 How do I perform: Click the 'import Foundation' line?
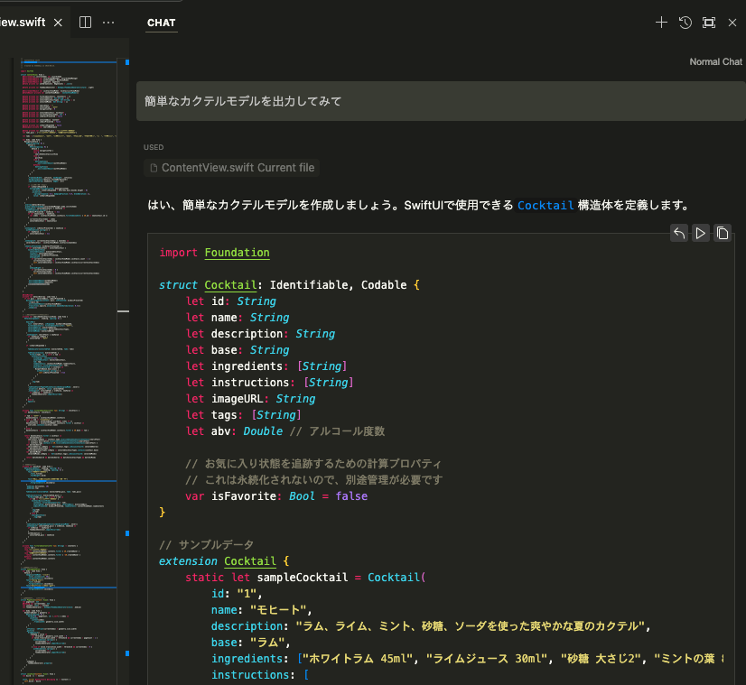[x=215, y=253]
